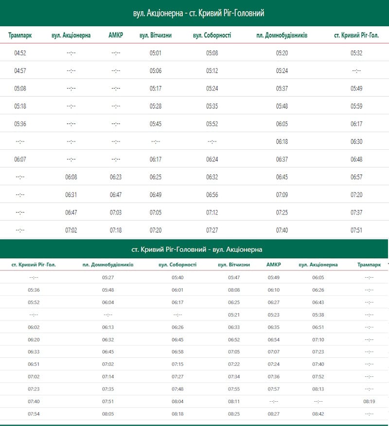Viewport: 389px width, 426px height.
Task: Click the АМКР column header in lower table
Action: (x=274, y=265)
